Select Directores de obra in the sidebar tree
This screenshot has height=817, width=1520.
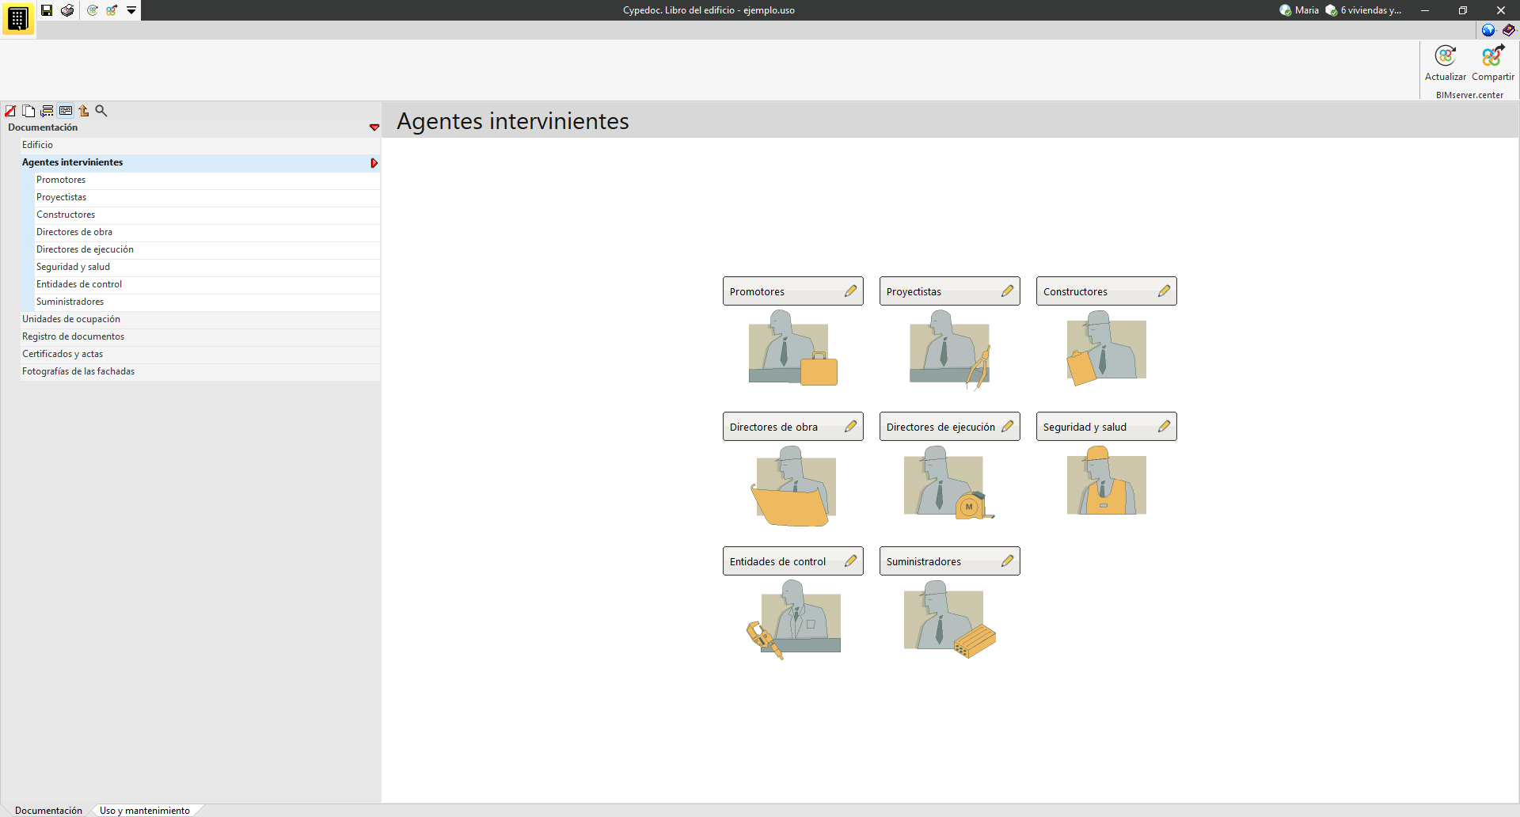[x=207, y=232]
